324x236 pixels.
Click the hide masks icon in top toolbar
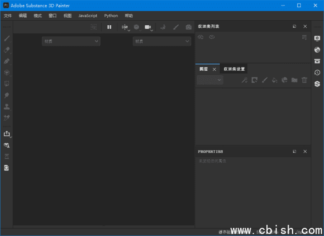click(x=94, y=27)
